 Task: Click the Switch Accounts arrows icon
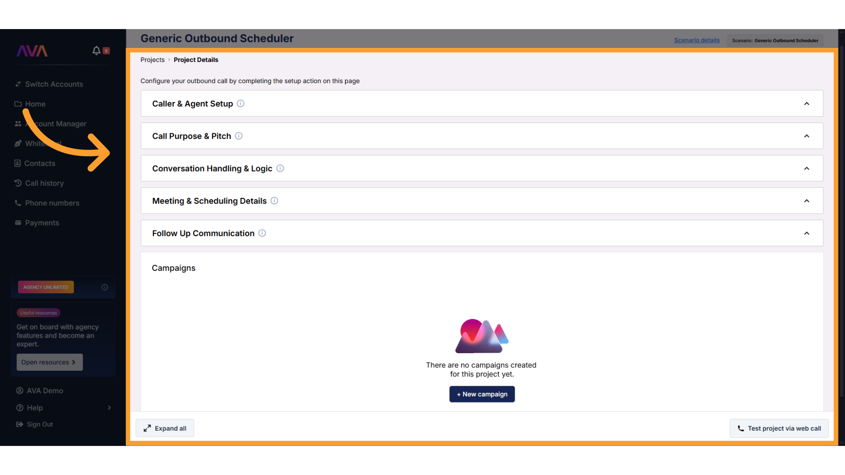pos(18,84)
